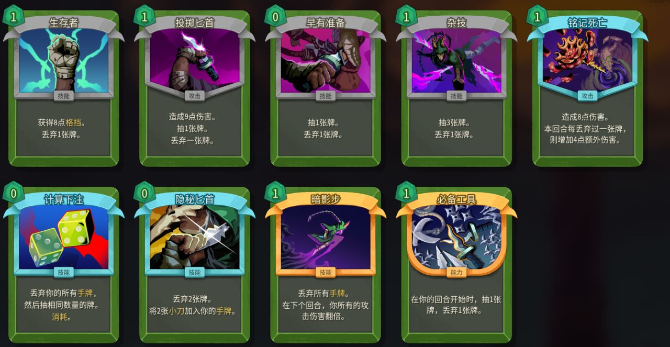Select the 隐秘匕首 card artwork
The height and width of the screenshot is (347, 670).
pyautogui.click(x=194, y=237)
